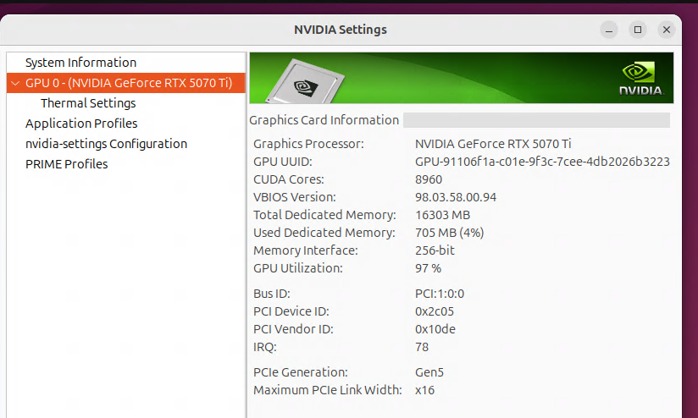
Task: Click the PCI Vendor ID value 0x10de
Action: click(x=435, y=329)
